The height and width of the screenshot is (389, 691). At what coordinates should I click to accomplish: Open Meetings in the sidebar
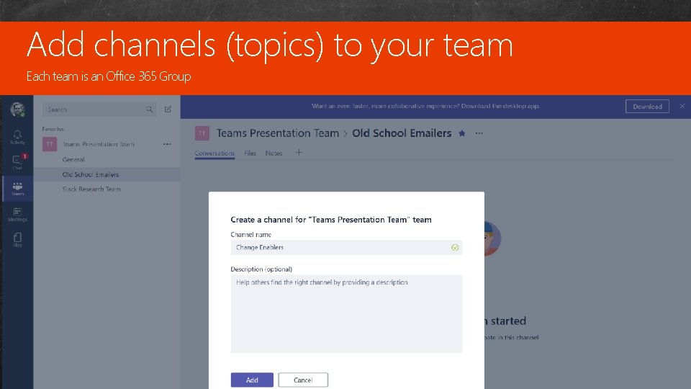[17, 215]
